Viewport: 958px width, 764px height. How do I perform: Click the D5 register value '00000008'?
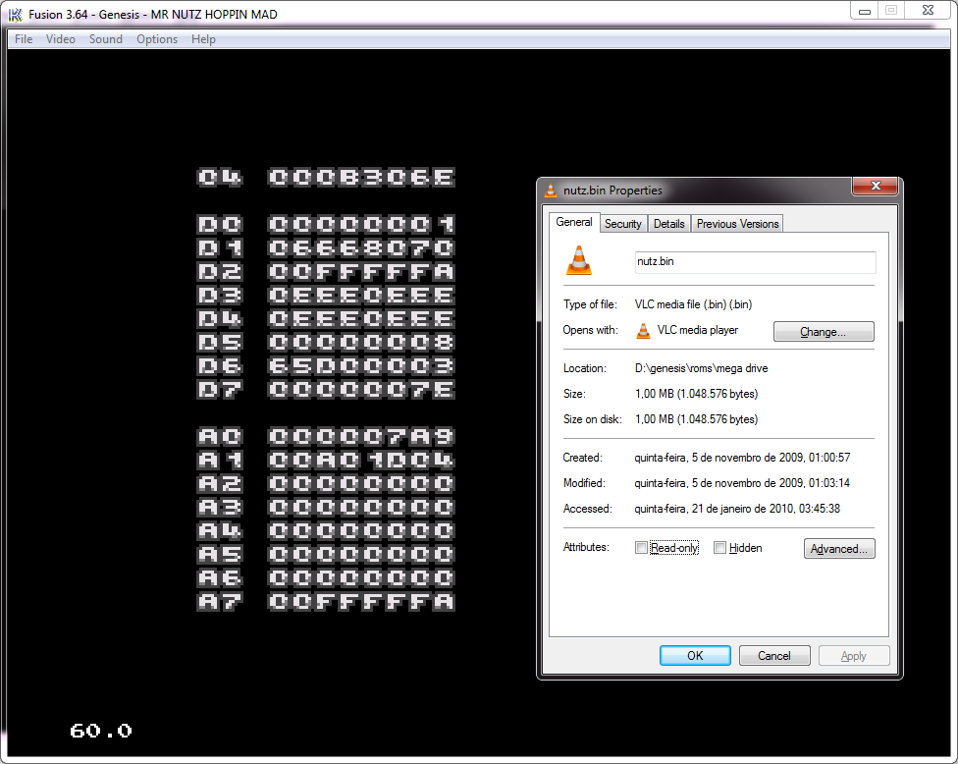click(x=361, y=342)
